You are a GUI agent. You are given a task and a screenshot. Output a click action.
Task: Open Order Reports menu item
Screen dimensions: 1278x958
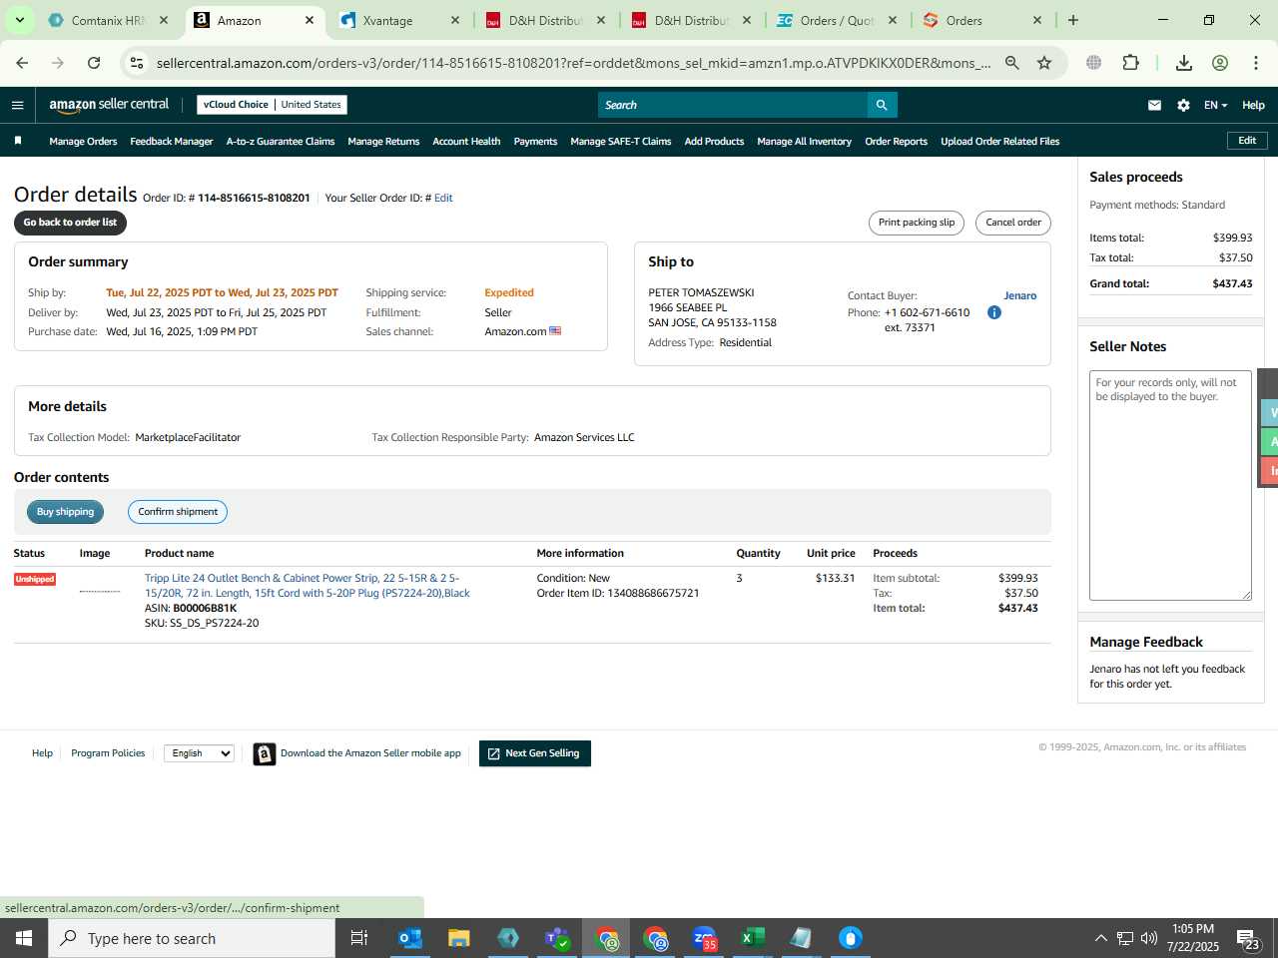click(x=896, y=141)
